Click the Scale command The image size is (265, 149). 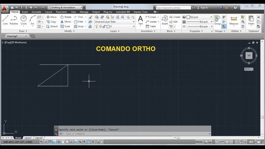click(65, 26)
